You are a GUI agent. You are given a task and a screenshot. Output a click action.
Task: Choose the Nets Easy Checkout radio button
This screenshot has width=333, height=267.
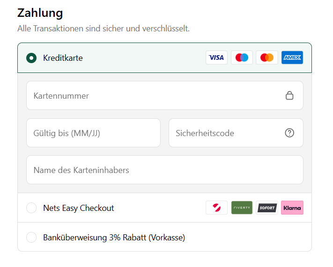click(31, 208)
